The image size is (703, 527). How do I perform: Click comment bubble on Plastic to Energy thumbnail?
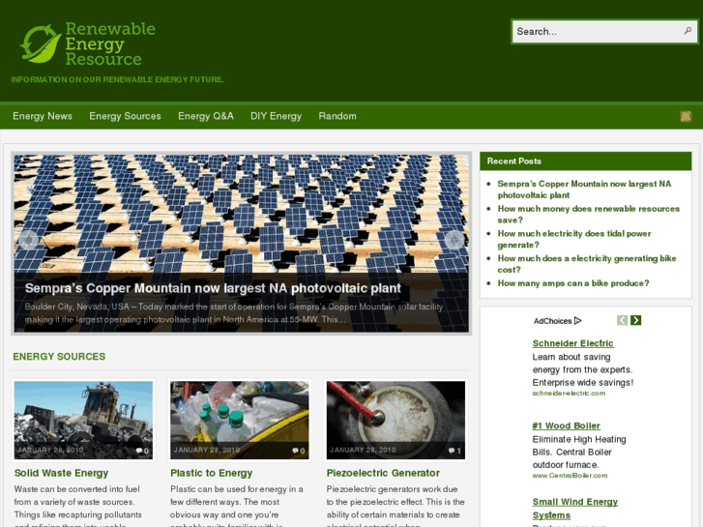[296, 451]
